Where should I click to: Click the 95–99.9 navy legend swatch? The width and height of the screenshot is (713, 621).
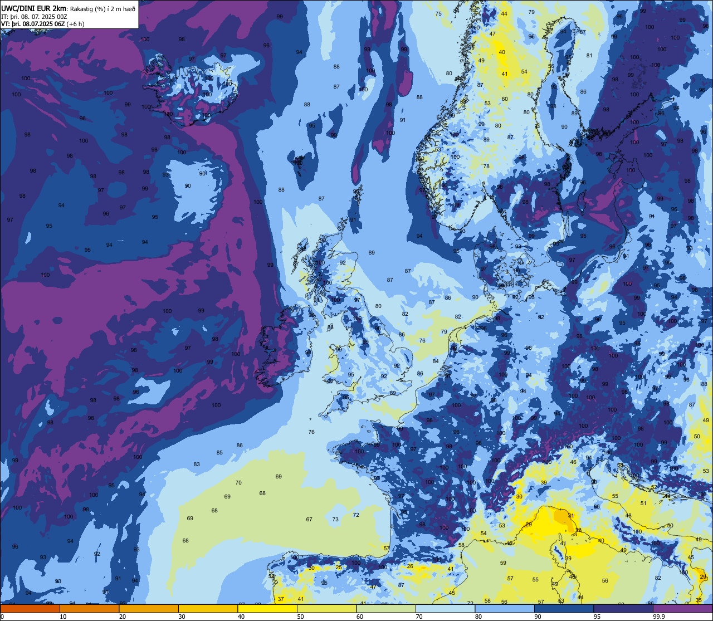click(623, 608)
